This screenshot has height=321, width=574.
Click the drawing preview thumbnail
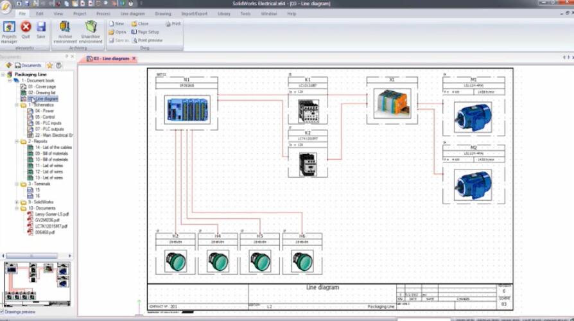(x=37, y=284)
